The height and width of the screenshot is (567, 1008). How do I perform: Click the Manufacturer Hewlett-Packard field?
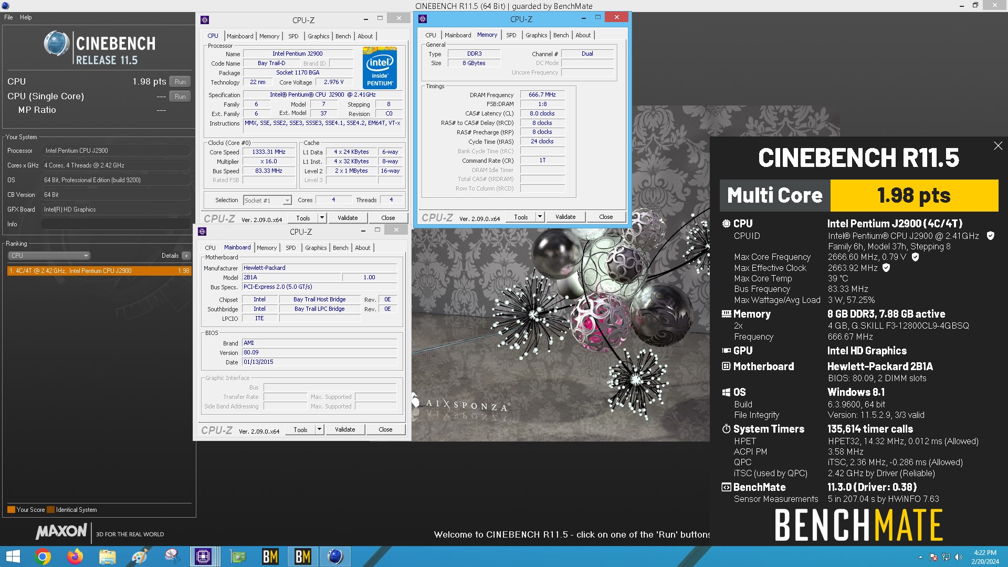tap(319, 268)
